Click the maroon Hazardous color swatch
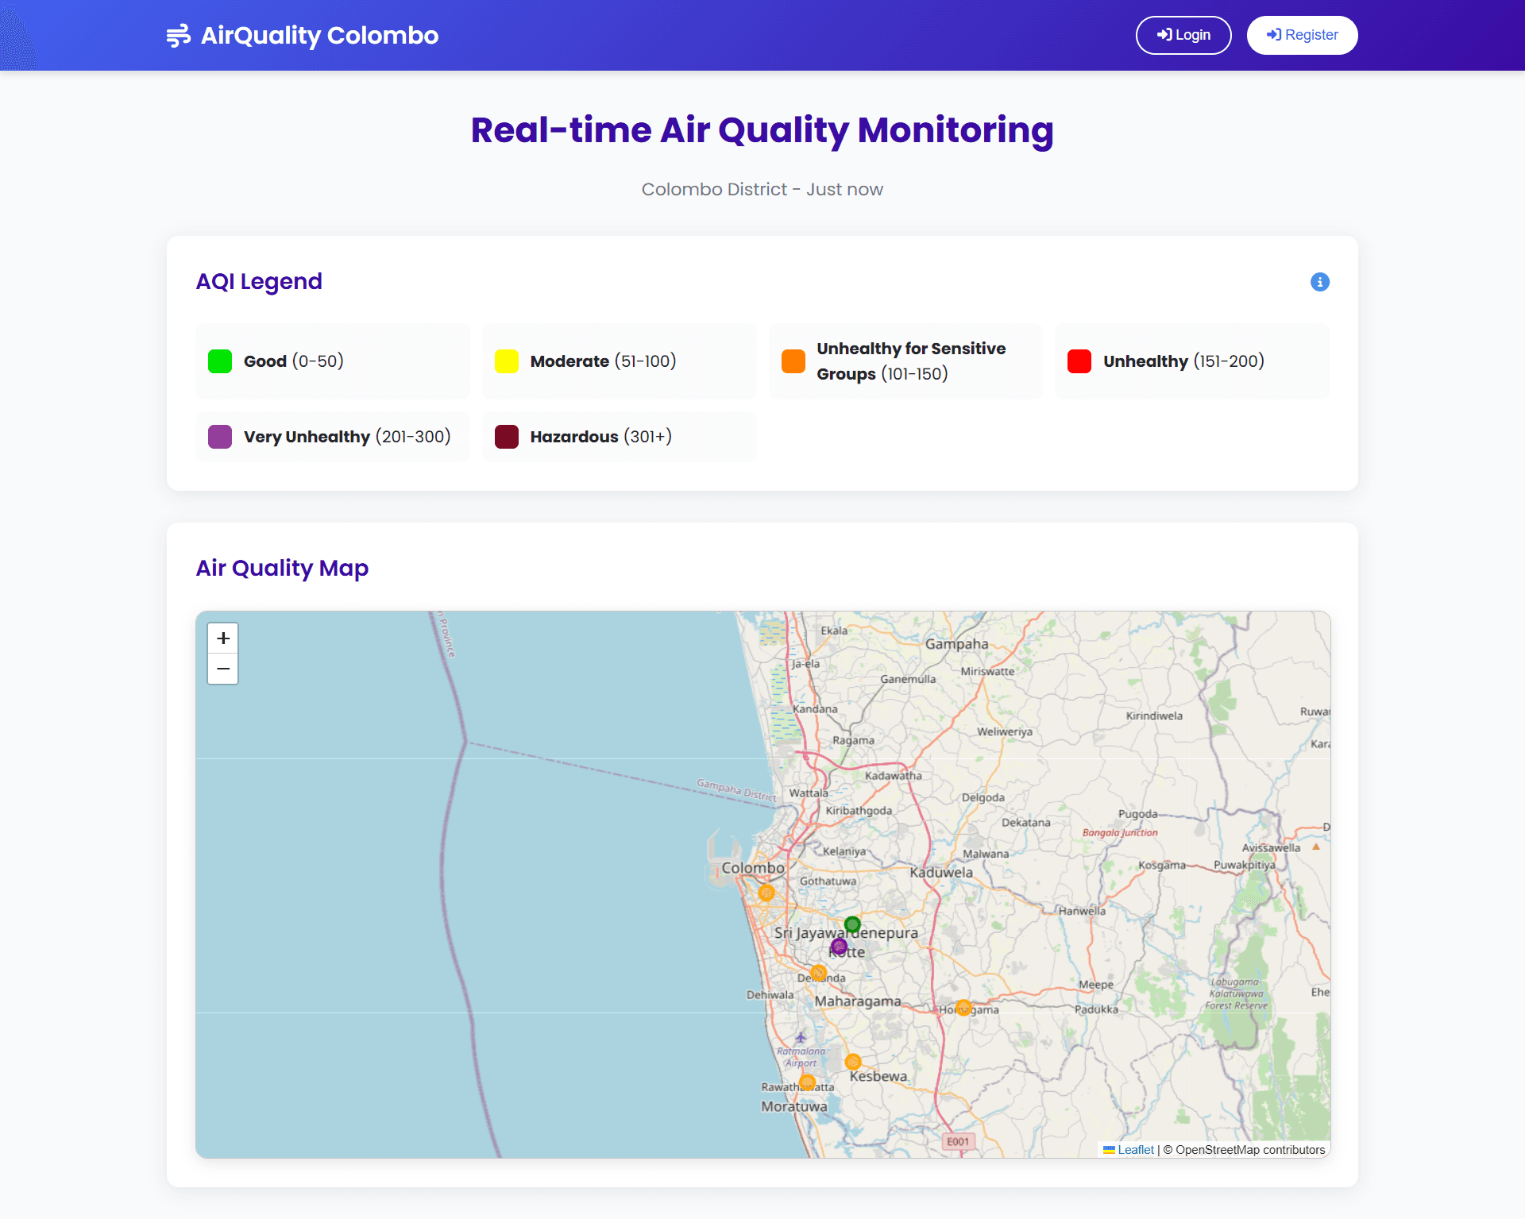Image resolution: width=1525 pixels, height=1219 pixels. pyautogui.click(x=507, y=437)
